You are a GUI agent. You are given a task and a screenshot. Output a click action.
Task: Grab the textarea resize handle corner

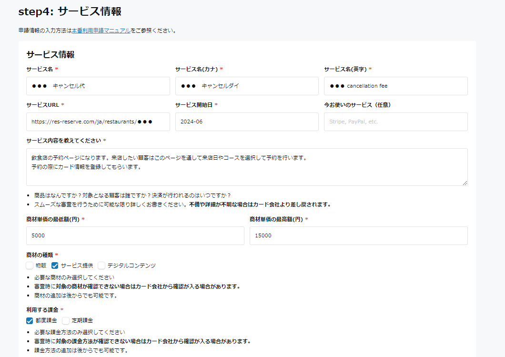click(x=465, y=183)
